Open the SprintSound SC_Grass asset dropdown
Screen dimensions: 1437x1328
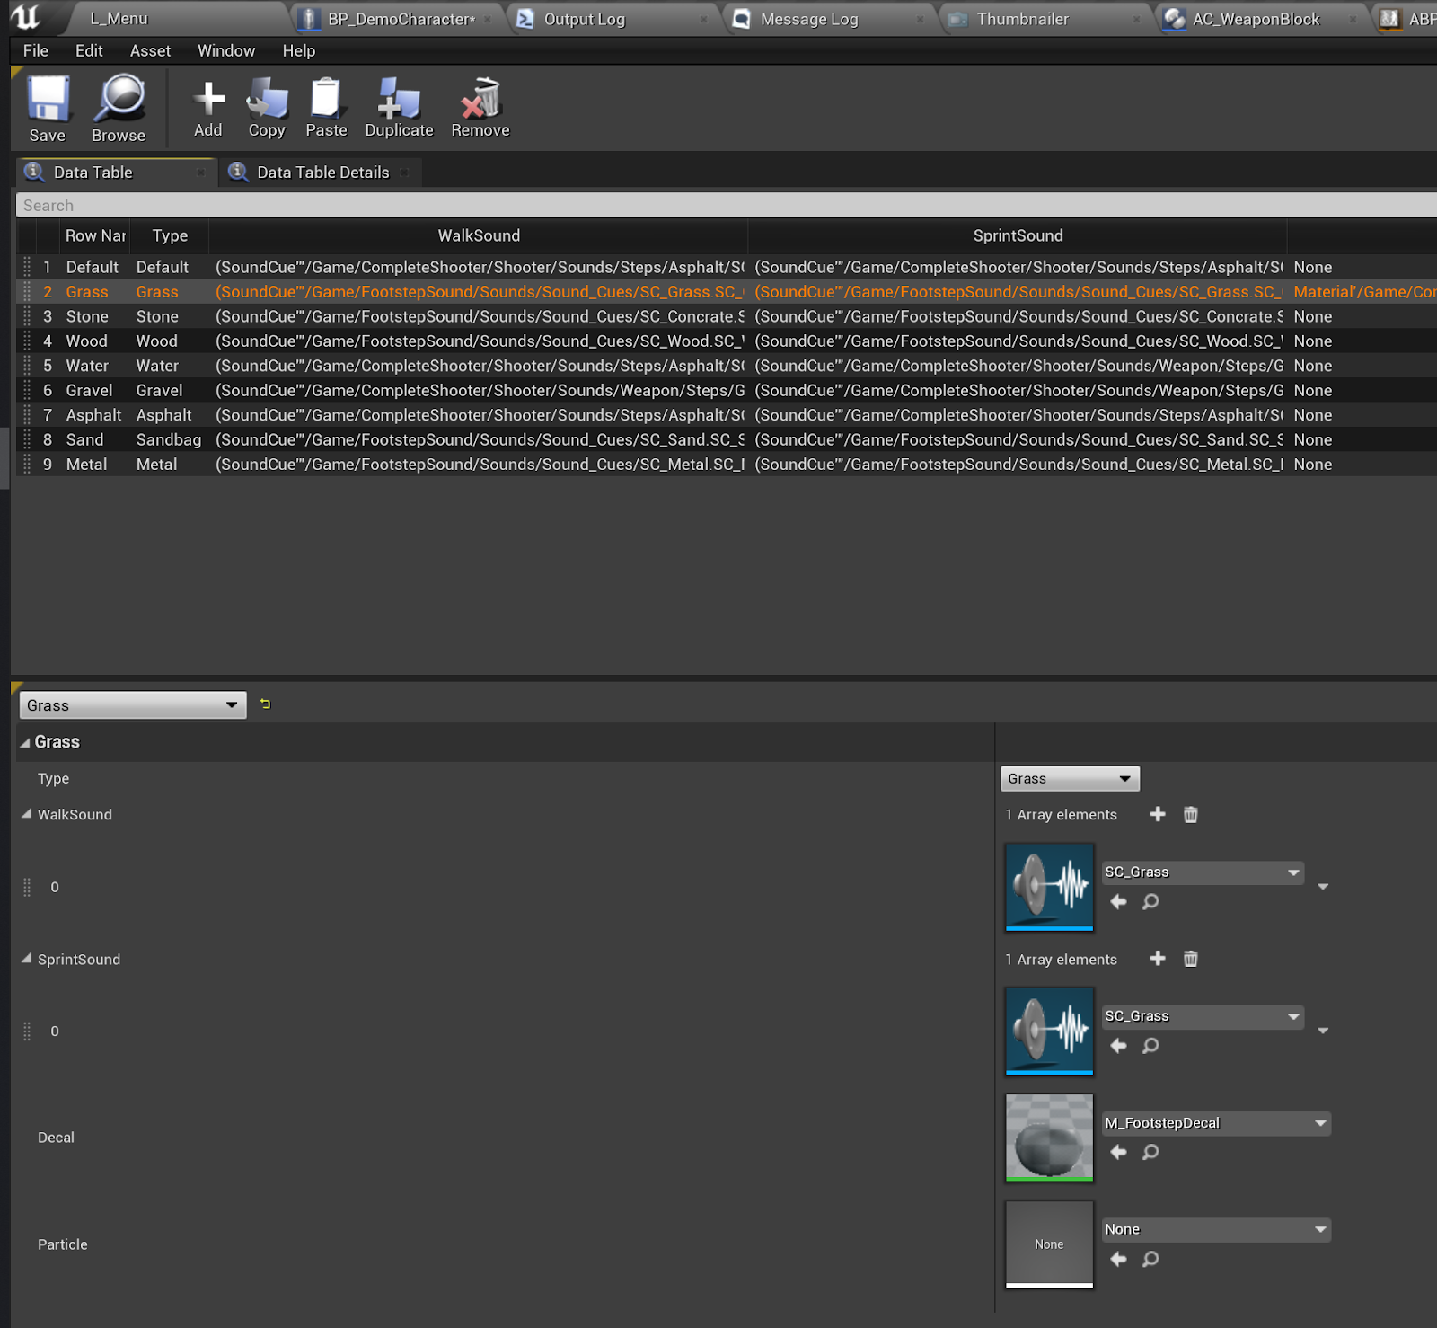[x=1203, y=1016]
